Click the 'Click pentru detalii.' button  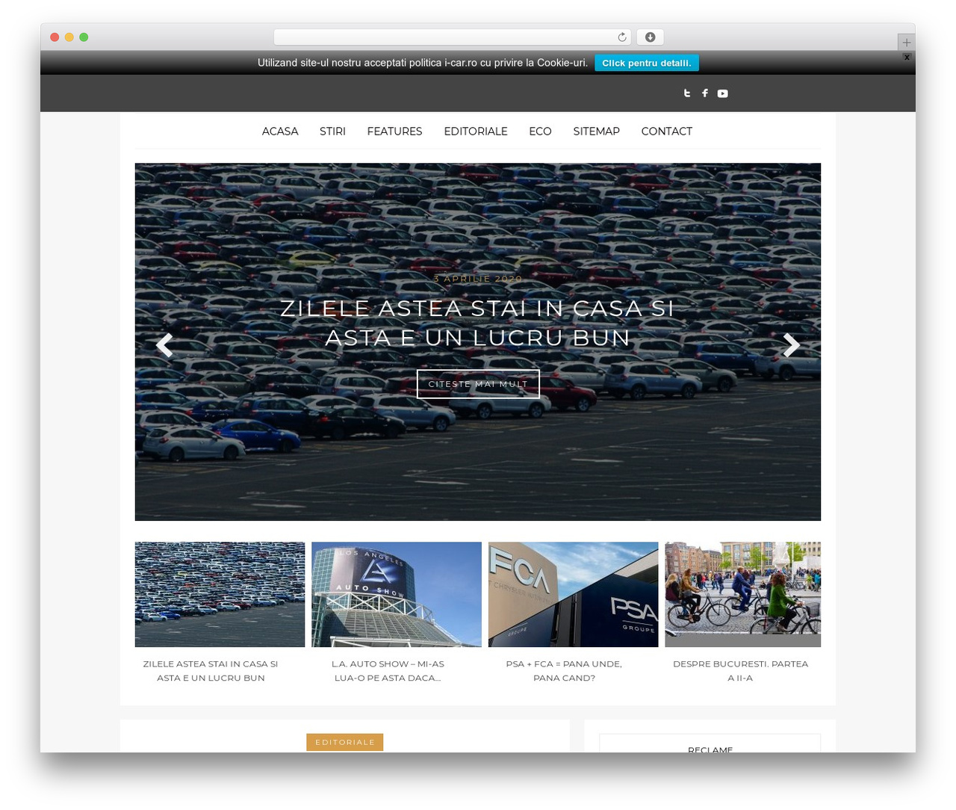(x=647, y=63)
